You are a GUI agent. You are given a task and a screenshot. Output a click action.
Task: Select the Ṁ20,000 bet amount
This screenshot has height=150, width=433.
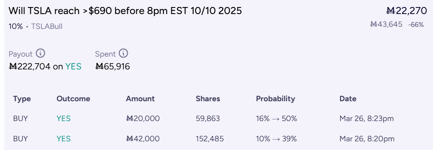(x=143, y=119)
